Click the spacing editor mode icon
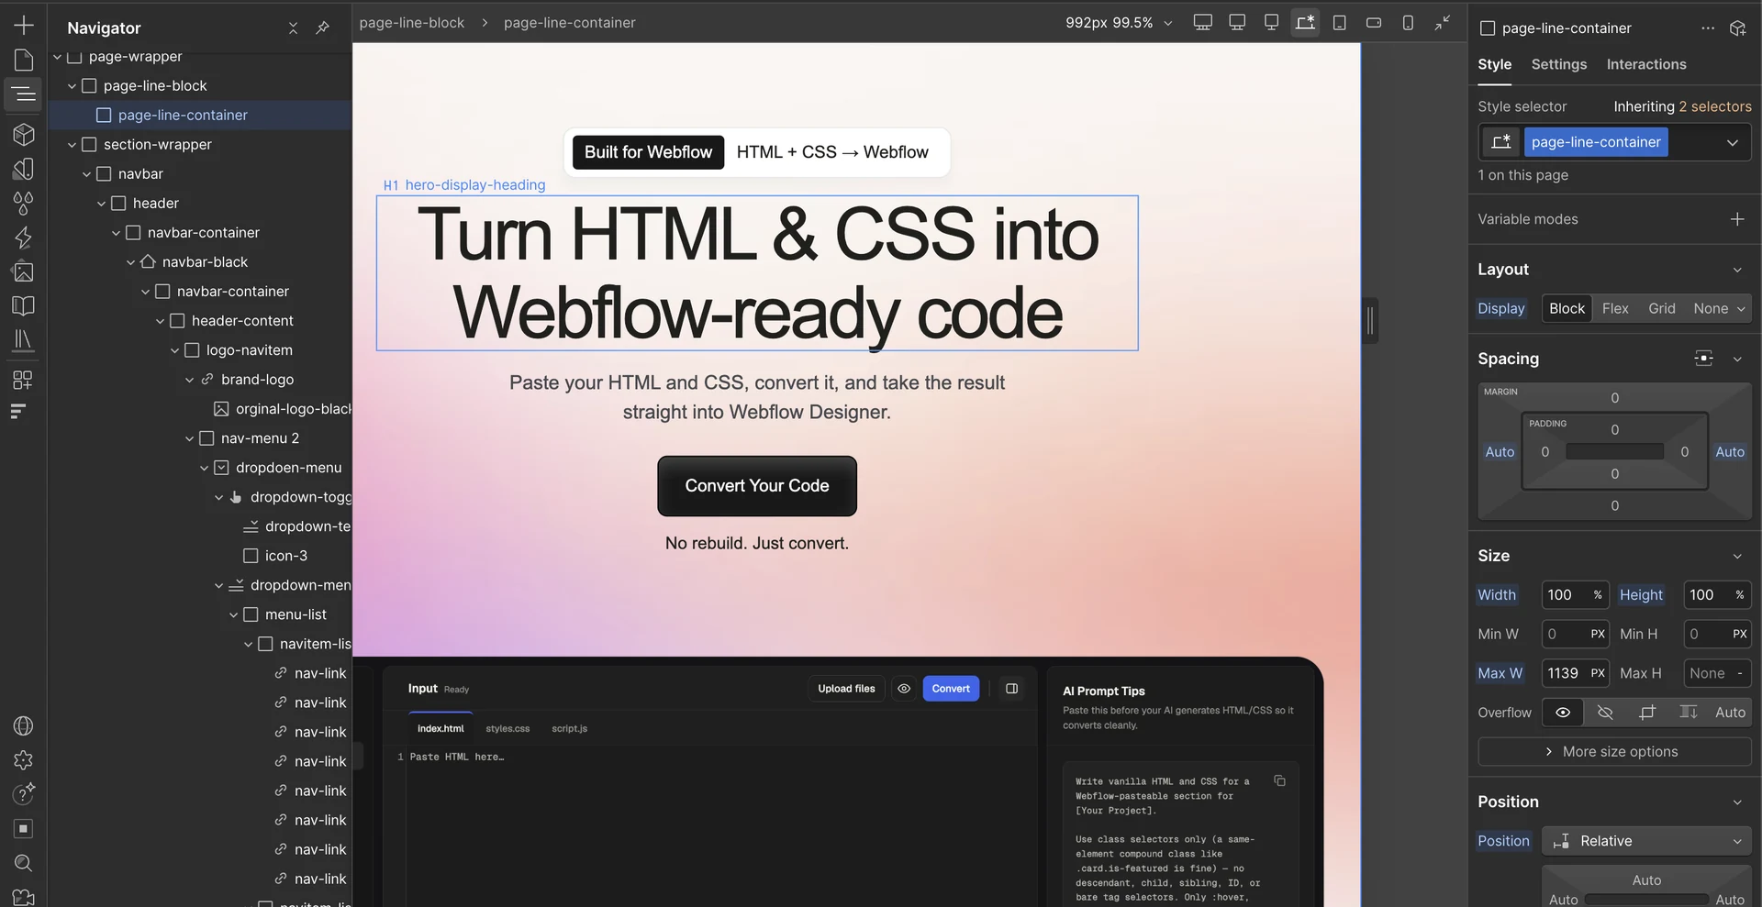1762x907 pixels. coord(1703,359)
